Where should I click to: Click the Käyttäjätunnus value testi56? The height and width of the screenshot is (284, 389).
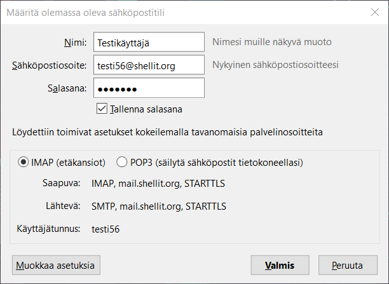[106, 229]
